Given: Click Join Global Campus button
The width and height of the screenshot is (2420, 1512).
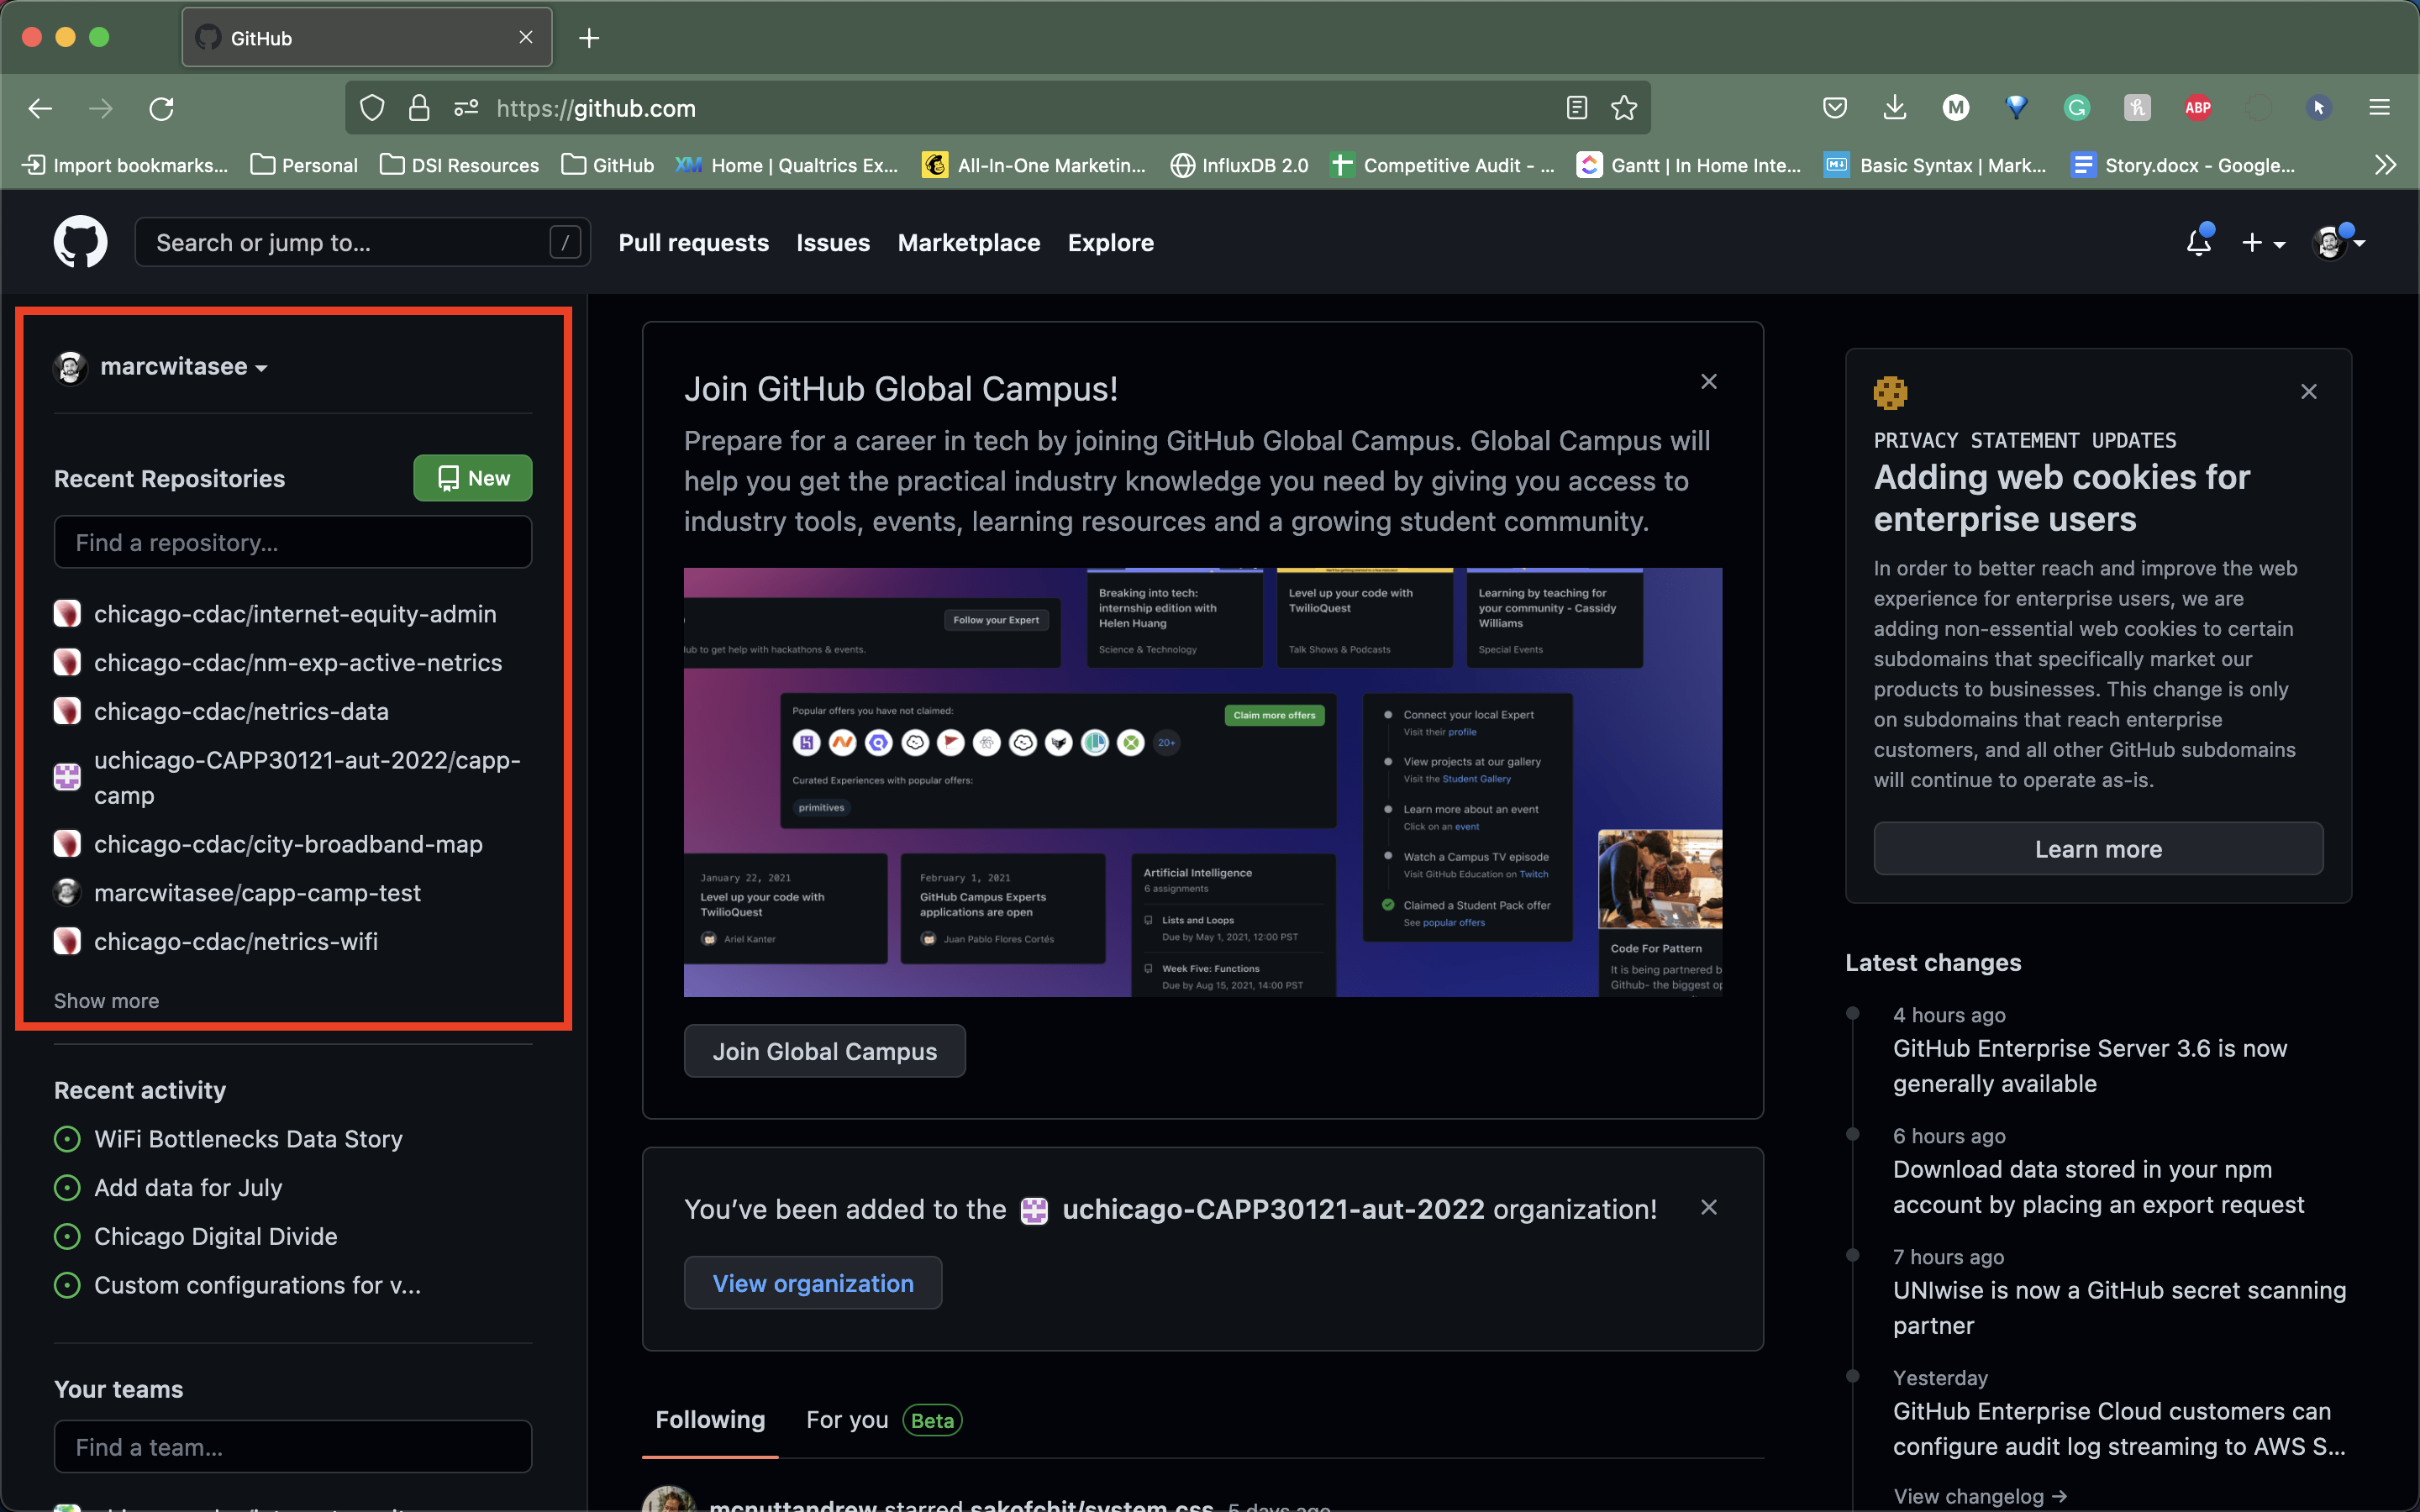Looking at the screenshot, I should (x=824, y=1050).
